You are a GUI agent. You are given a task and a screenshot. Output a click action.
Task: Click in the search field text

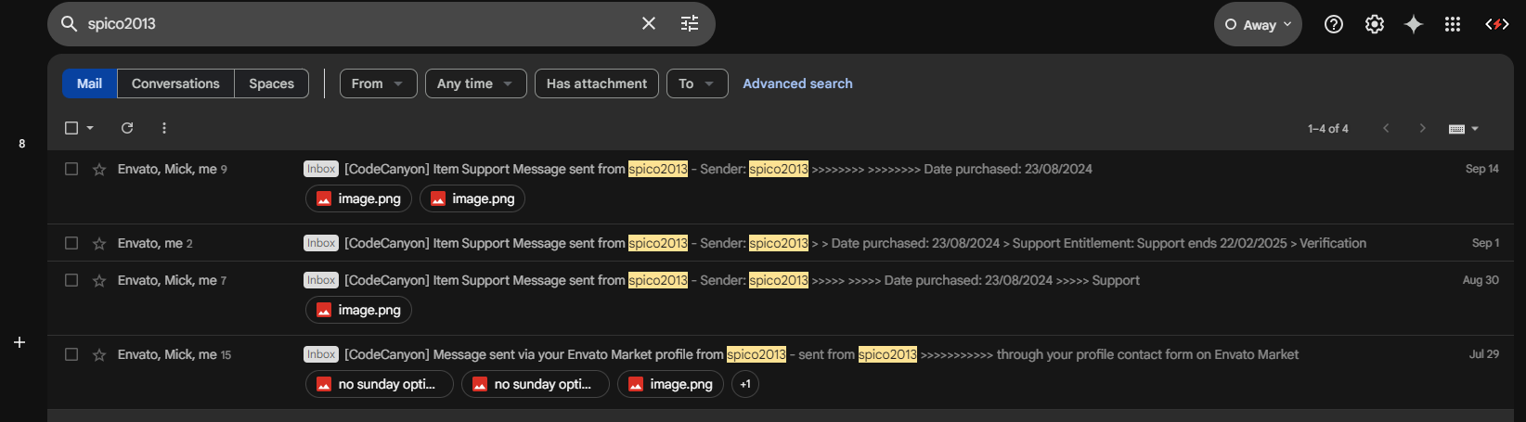[122, 23]
